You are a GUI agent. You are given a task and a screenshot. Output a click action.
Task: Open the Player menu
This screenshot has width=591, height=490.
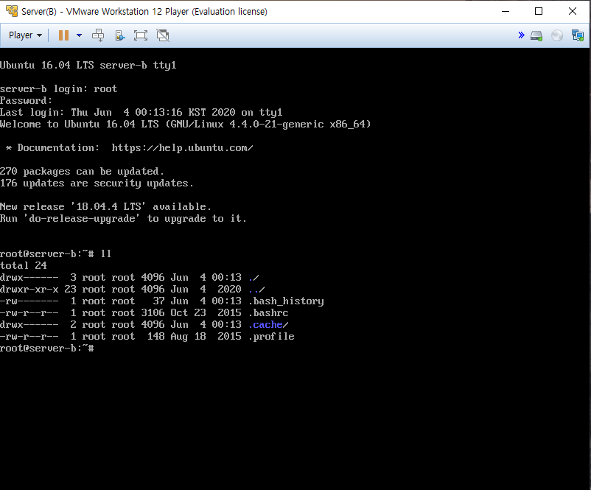coord(25,35)
